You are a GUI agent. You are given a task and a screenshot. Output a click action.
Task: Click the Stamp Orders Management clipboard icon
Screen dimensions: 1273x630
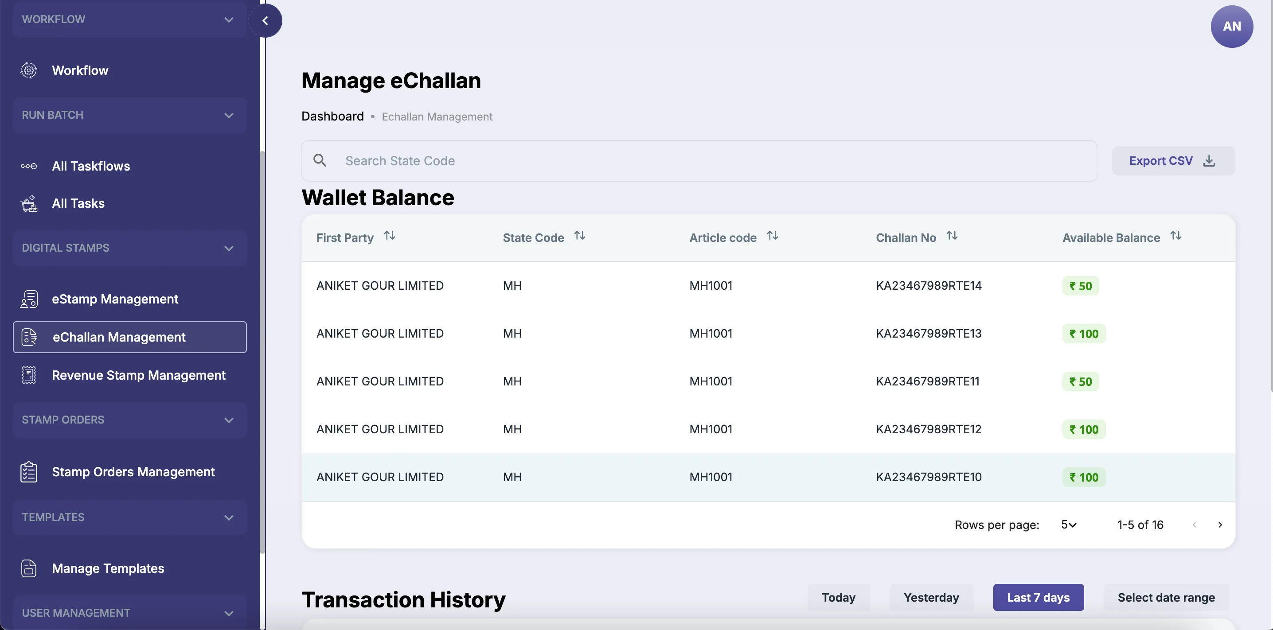(x=29, y=472)
